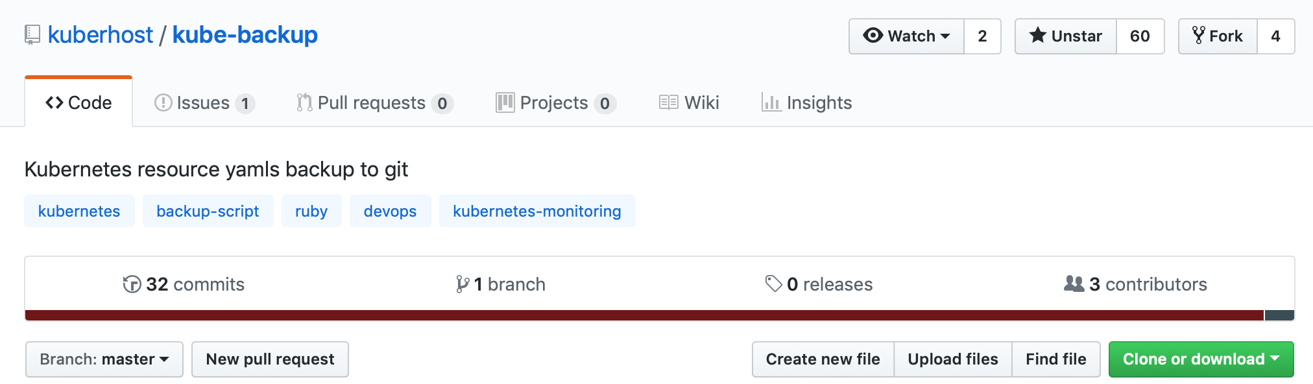View the 60 stargazers count
The image size is (1313, 384).
pos(1140,36)
